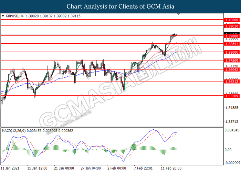Screen dimensions: 241x172
Task: Select the 1.40000 price level label
Action: [232, 20]
